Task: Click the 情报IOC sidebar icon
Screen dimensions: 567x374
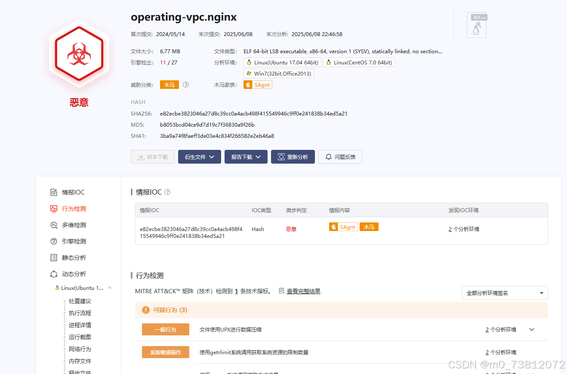Action: click(54, 192)
